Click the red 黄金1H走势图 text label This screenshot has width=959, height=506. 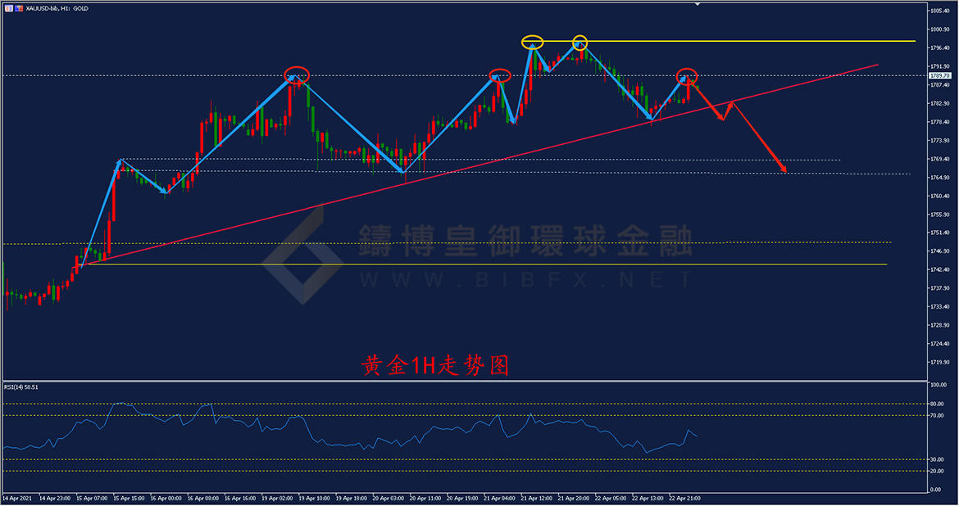coord(435,365)
